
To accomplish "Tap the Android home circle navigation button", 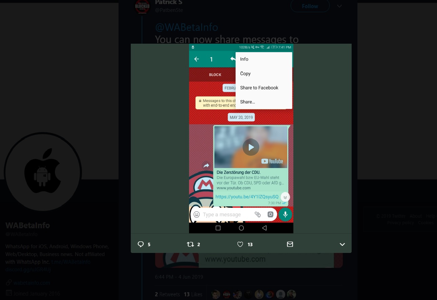I will pos(241,228).
